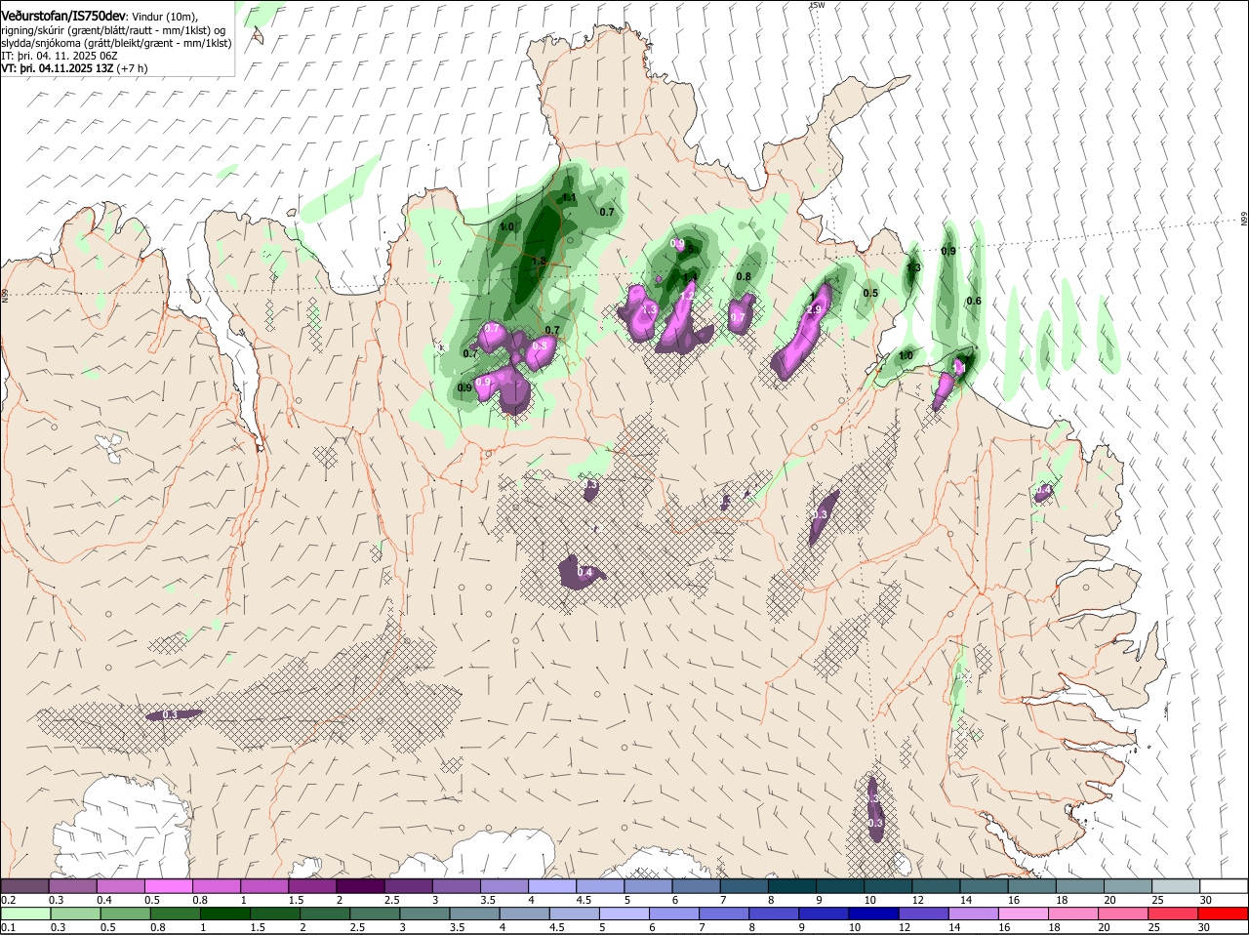Click the IT: þri. 04. 11. 2025 06Z line

coord(60,56)
